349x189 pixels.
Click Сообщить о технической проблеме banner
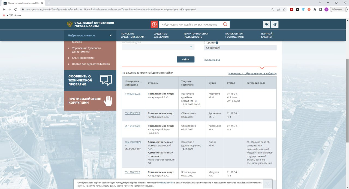pos(90,80)
